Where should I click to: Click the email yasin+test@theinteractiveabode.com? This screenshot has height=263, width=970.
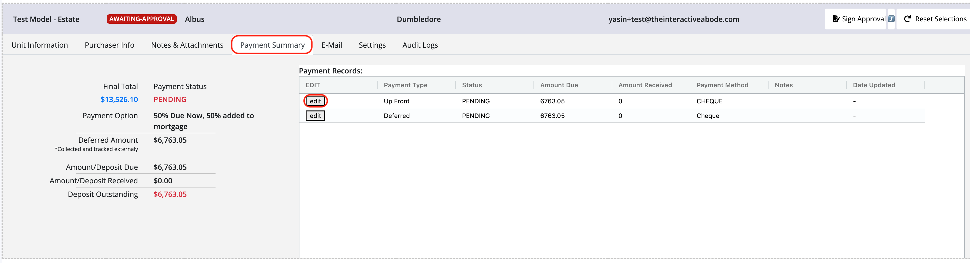click(x=674, y=19)
